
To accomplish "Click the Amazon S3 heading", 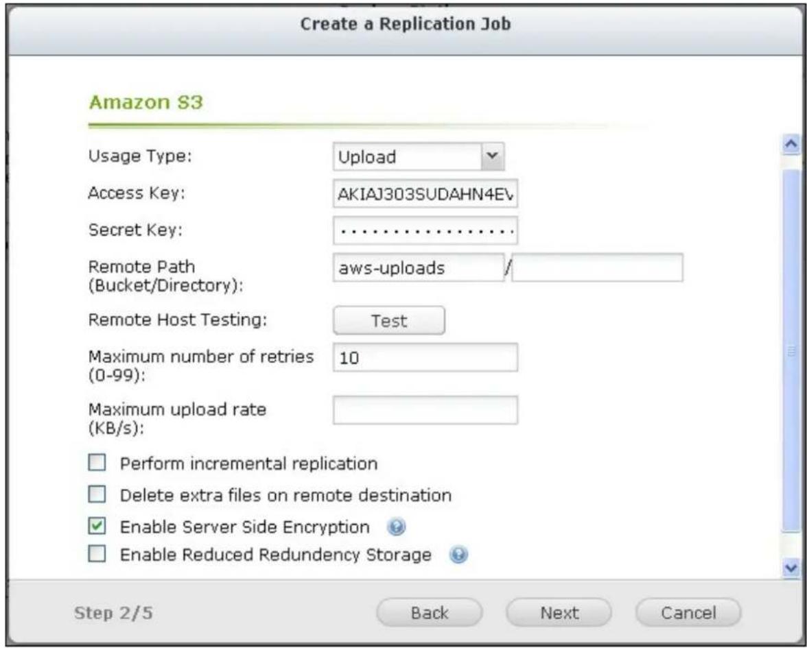I will coord(145,101).
